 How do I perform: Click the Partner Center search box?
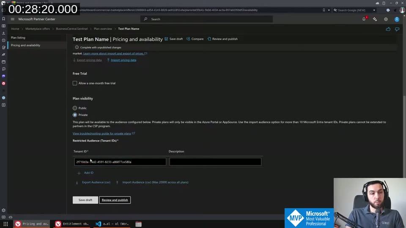(206, 19)
